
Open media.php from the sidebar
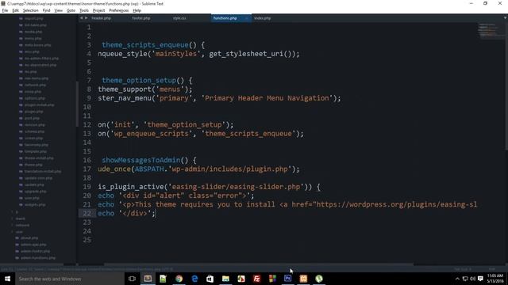tap(33, 32)
